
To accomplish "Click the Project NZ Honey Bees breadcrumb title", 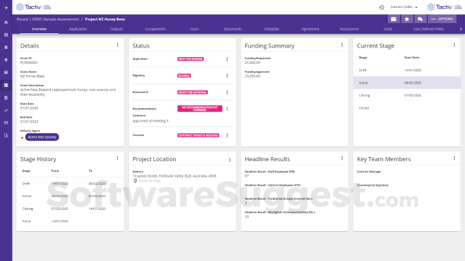I will click(105, 19).
